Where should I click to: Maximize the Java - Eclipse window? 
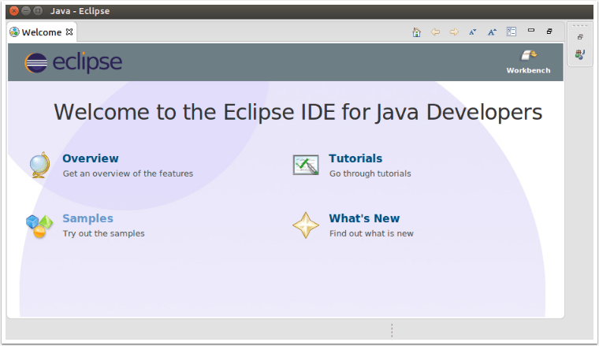tap(38, 11)
